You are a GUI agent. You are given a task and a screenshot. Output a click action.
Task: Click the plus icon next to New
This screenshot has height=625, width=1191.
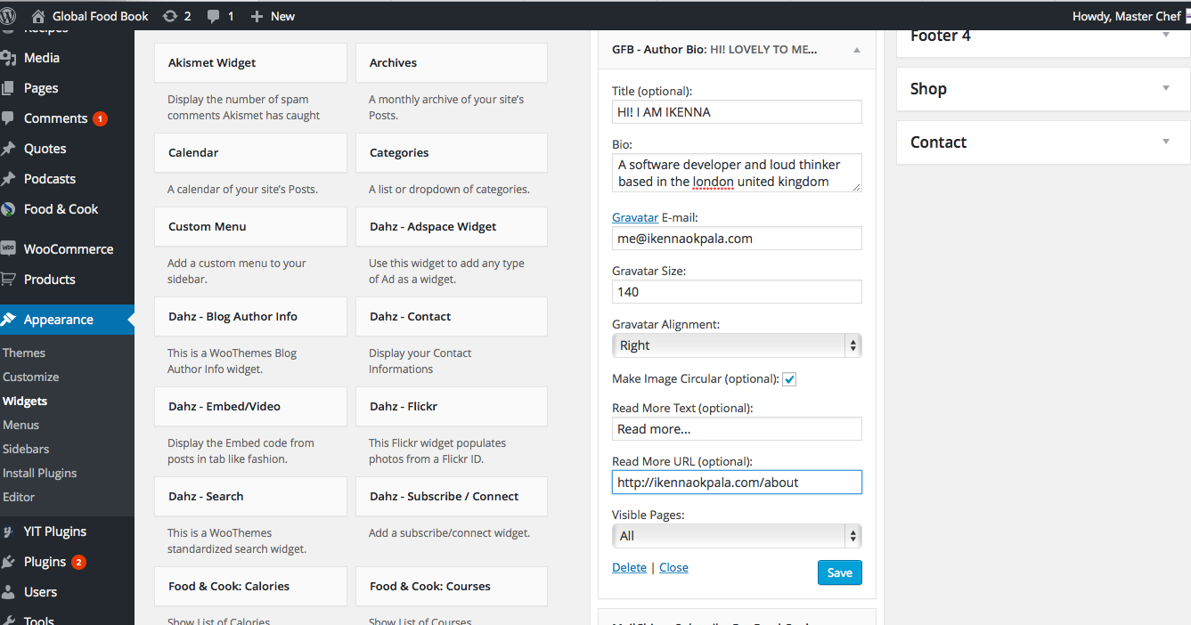tap(257, 16)
